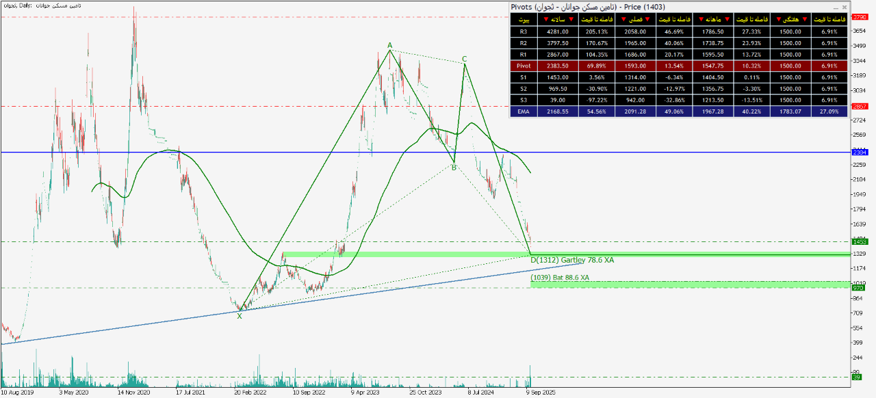Click the D(1312) Gartley 78.6 XA label
The width and height of the screenshot is (876, 398).
click(x=572, y=260)
